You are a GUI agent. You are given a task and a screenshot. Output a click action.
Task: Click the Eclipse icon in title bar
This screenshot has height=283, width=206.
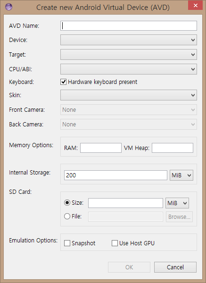tap(8, 7)
